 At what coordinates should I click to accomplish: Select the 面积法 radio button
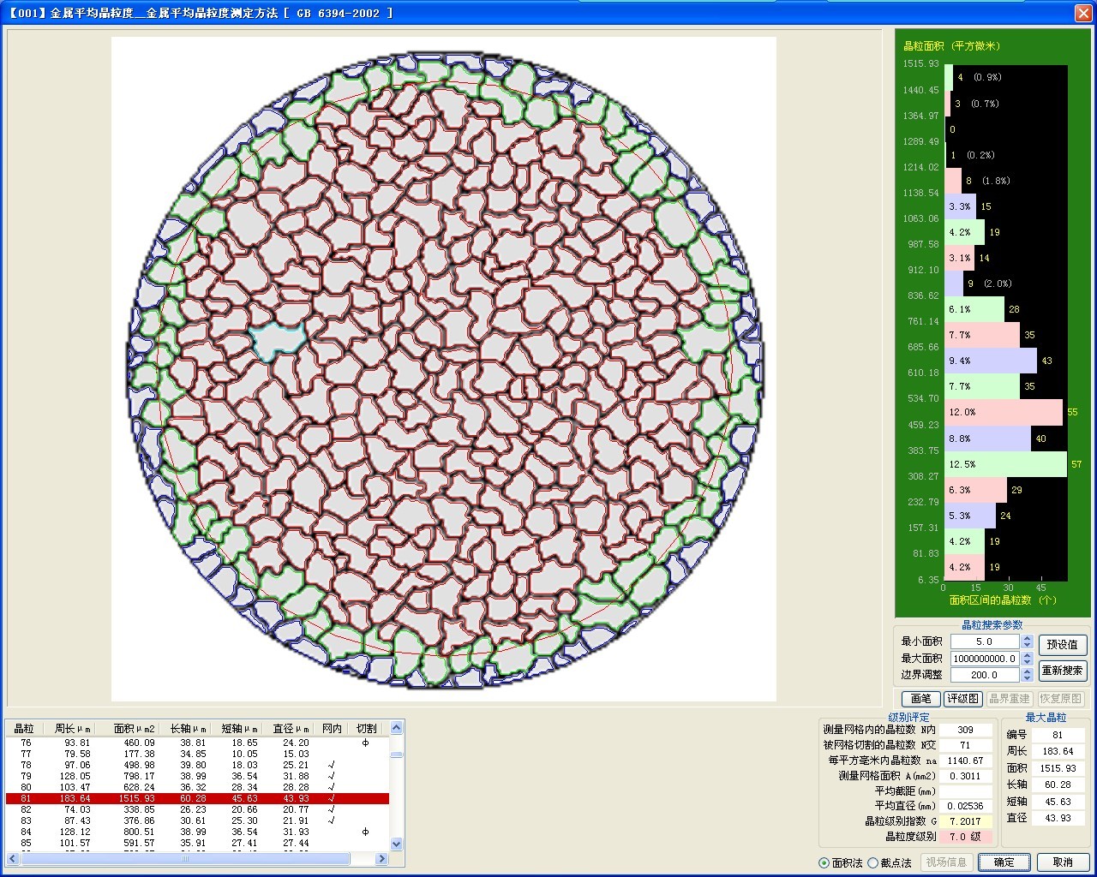(824, 862)
